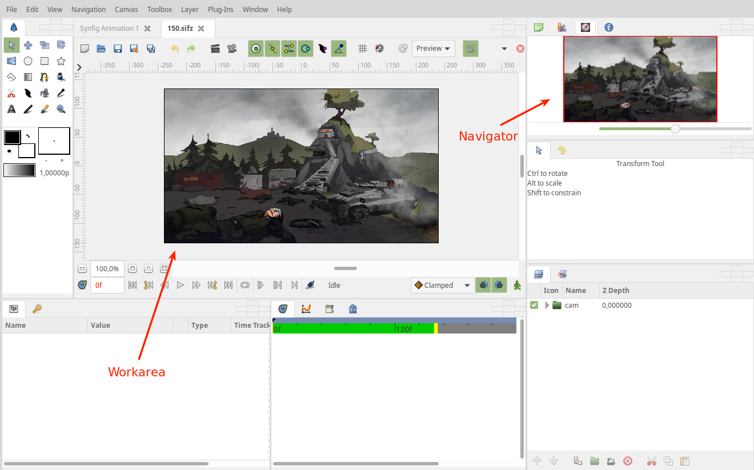Open the Toolbox menu
This screenshot has height=470, width=754.
[159, 9]
